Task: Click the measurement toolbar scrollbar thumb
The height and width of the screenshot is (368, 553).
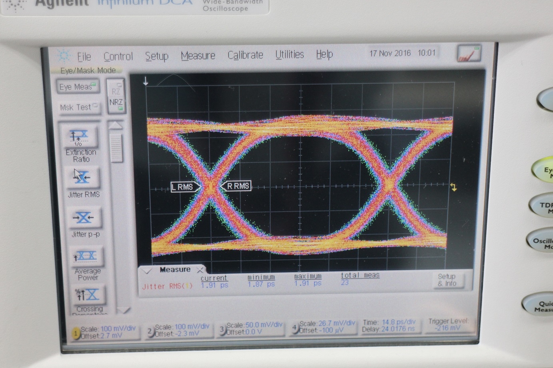Action: (x=116, y=148)
